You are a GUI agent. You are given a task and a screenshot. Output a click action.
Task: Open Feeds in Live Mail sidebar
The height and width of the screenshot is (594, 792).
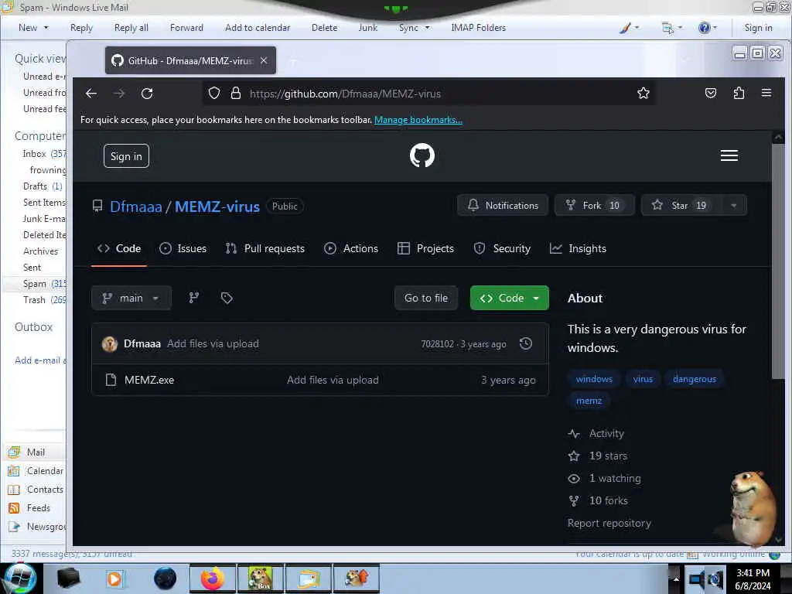(x=30, y=507)
